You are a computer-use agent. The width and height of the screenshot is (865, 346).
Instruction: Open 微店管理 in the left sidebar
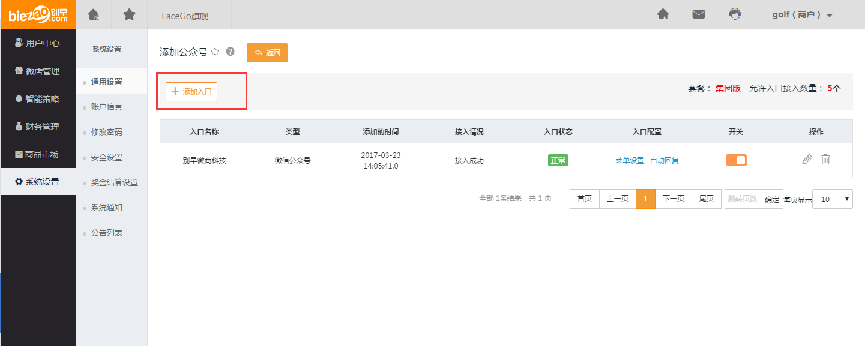pyautogui.click(x=38, y=71)
